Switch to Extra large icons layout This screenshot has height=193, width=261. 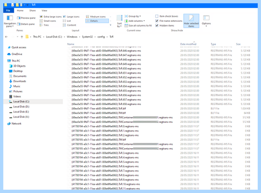(50, 17)
